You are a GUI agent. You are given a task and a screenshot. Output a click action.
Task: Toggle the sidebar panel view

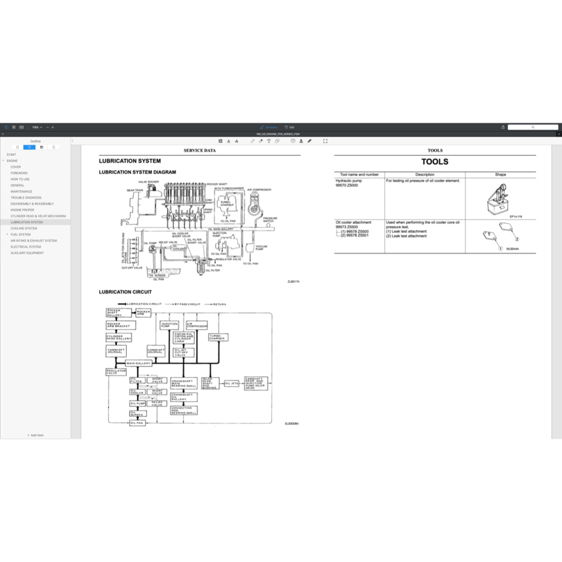pyautogui.click(x=7, y=127)
